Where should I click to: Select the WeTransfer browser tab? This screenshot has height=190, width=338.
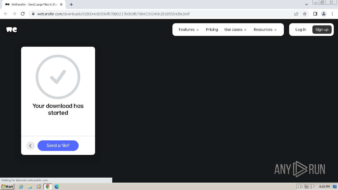[34, 4]
